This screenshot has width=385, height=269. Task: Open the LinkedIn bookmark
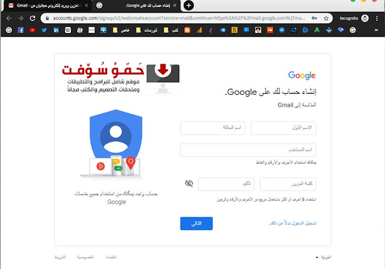[56, 30]
